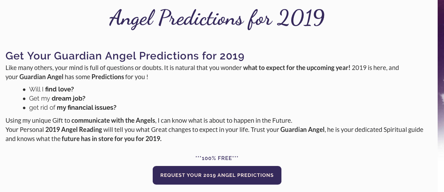This screenshot has height=192, width=444.
Task: Click the first bullet point marker
Action: (24, 90)
